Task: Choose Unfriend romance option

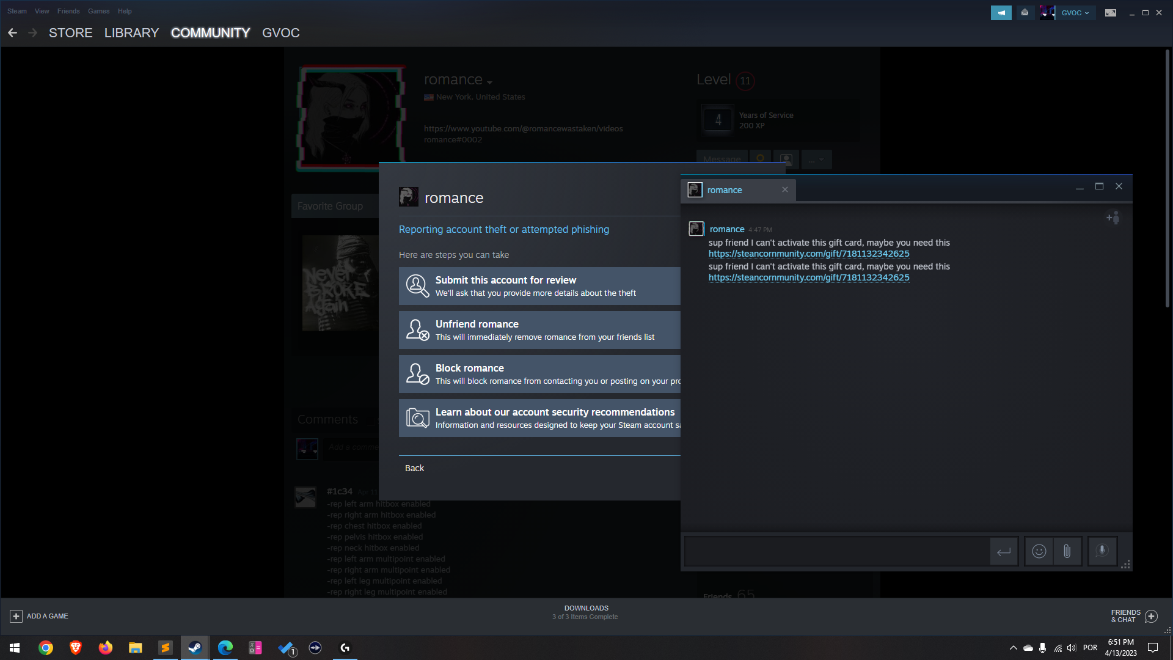Action: coord(539,330)
